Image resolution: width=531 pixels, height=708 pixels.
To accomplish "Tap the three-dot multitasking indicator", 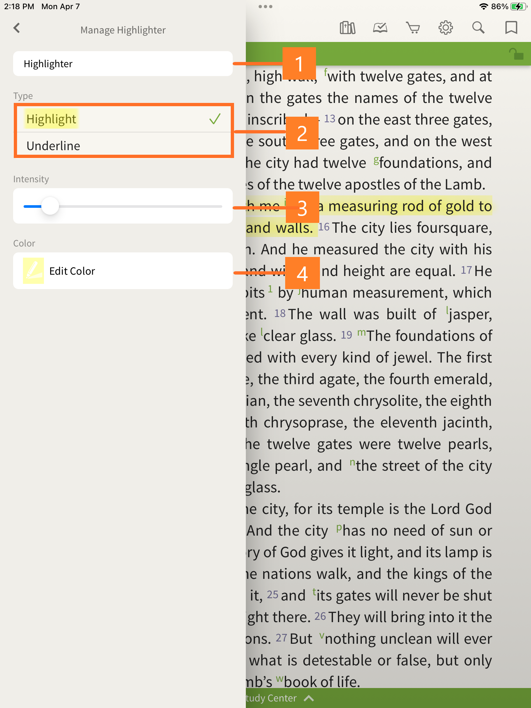I will 265,7.
